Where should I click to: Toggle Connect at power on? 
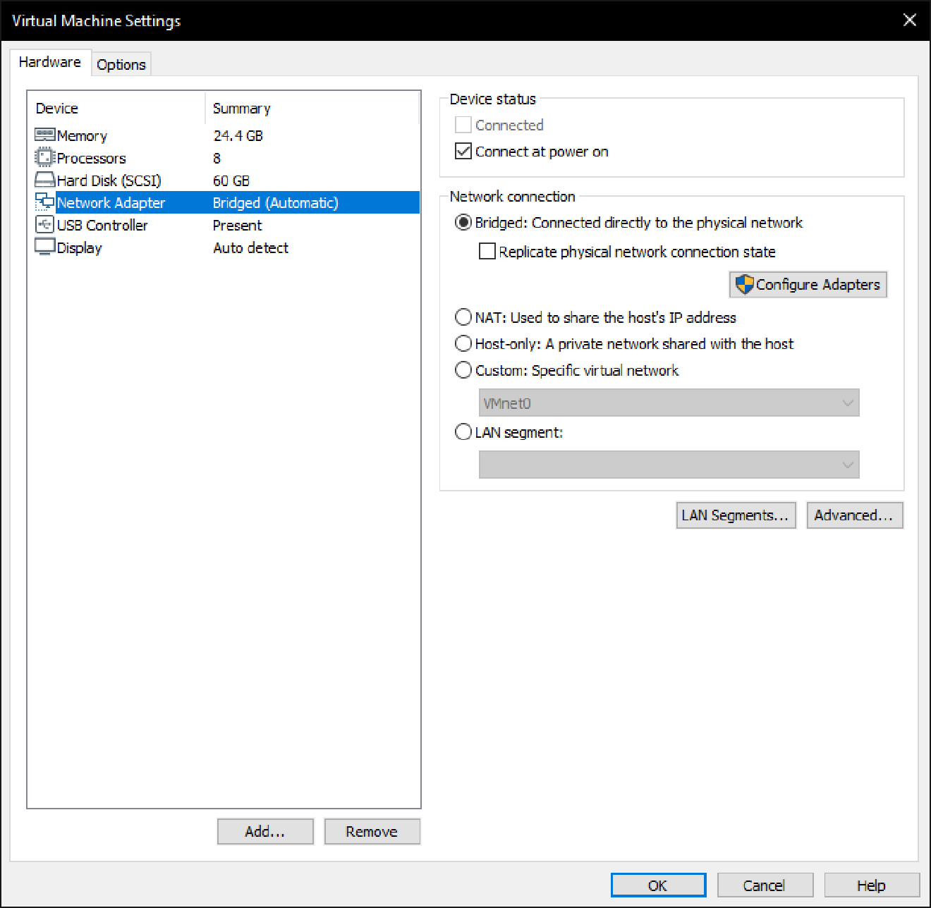pos(463,151)
